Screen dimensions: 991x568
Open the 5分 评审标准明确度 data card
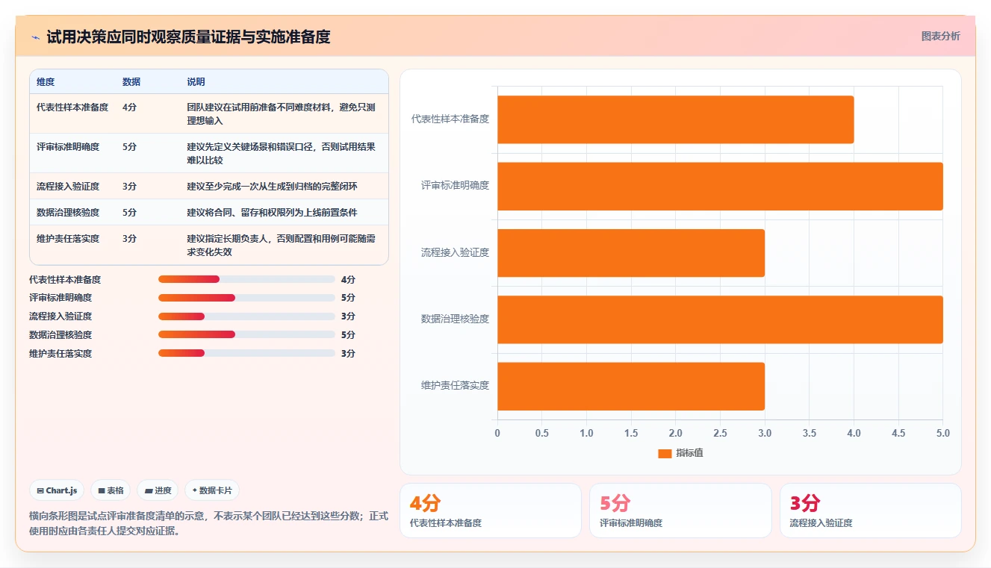click(680, 511)
